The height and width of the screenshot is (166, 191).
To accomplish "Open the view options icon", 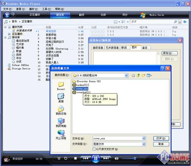I will pos(123,22).
